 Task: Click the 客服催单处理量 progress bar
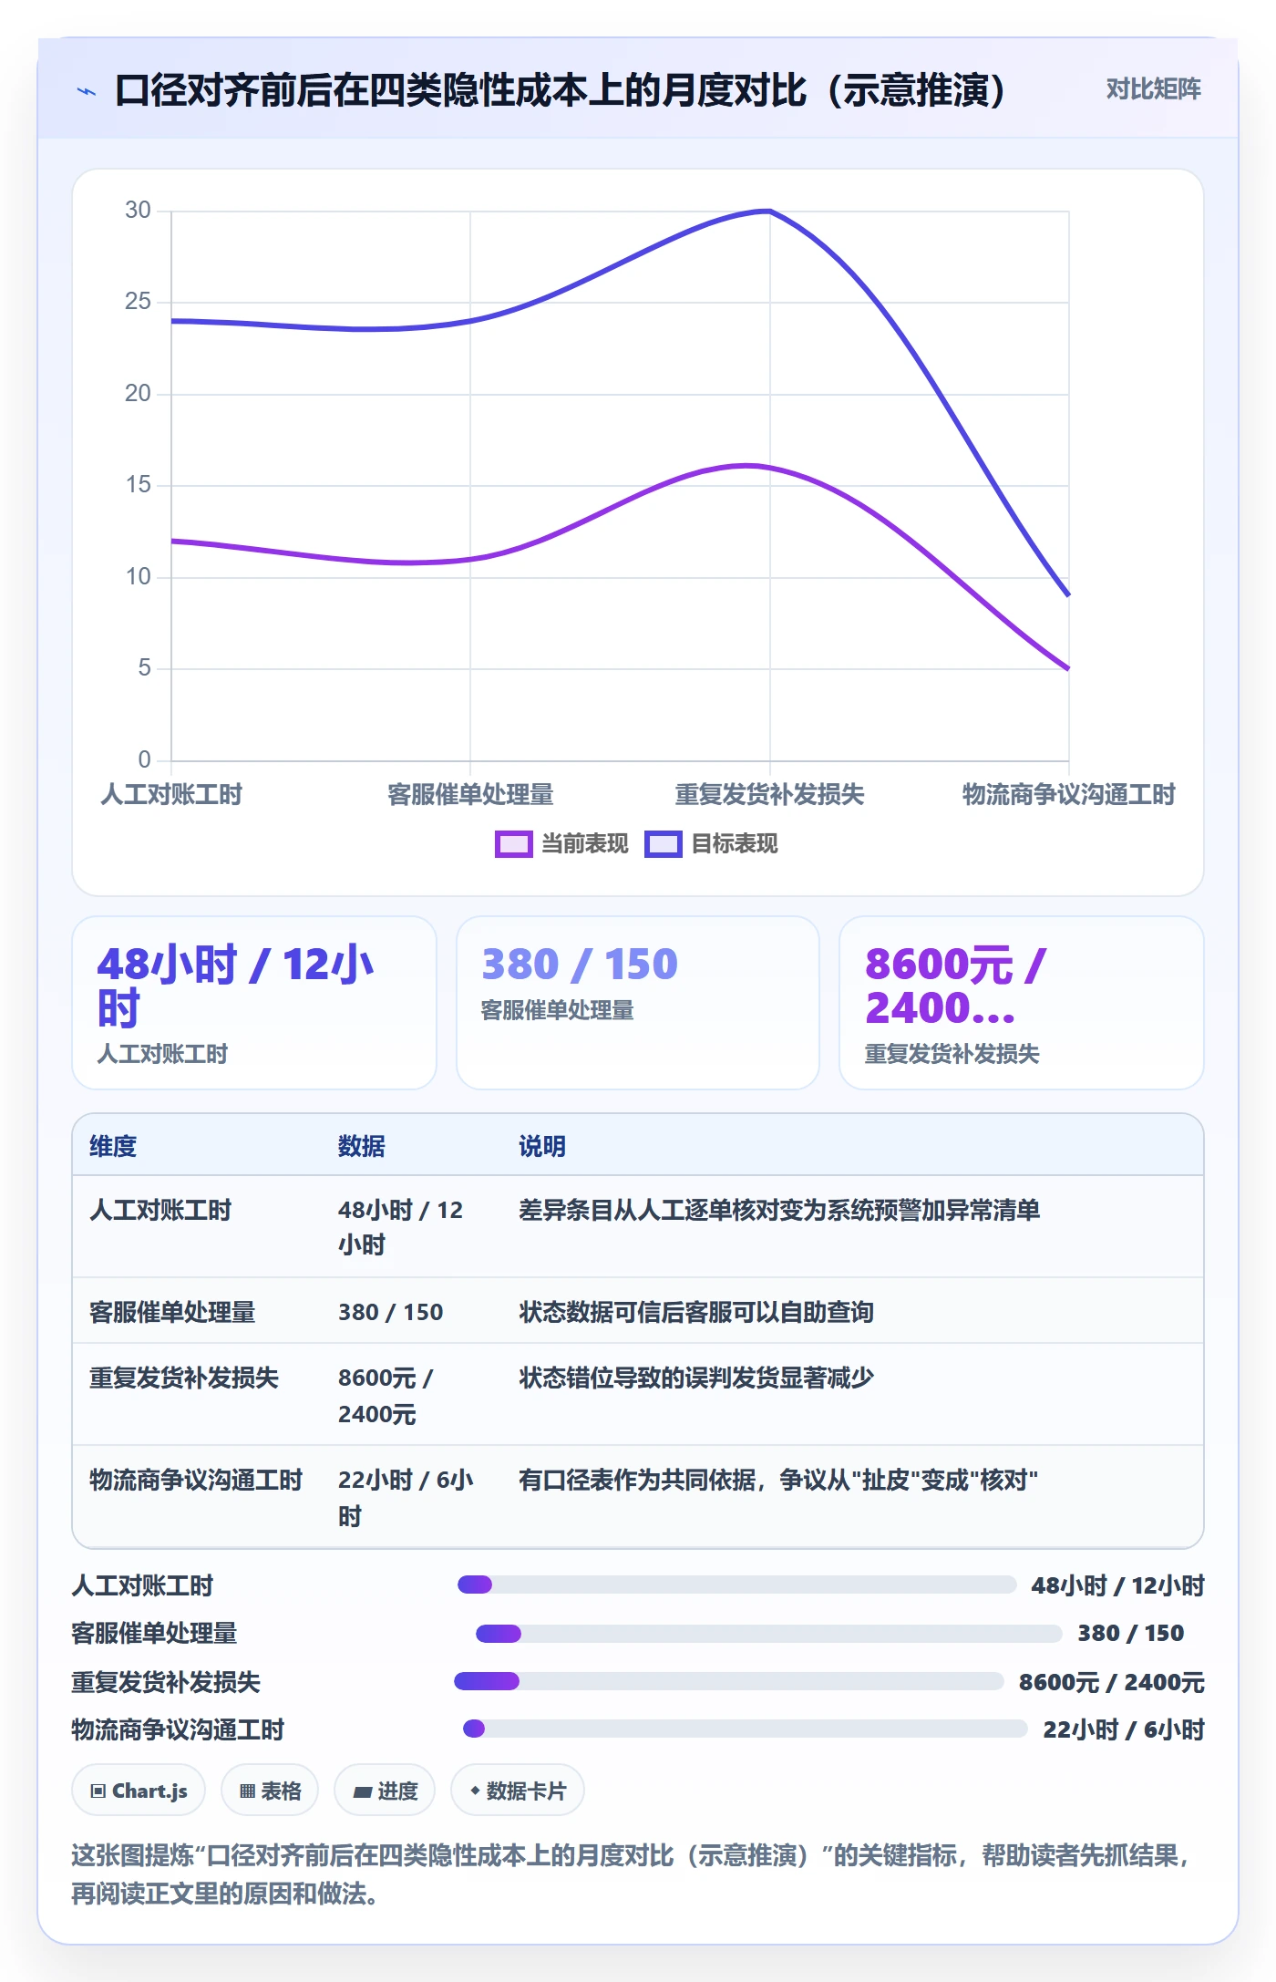(x=768, y=1634)
